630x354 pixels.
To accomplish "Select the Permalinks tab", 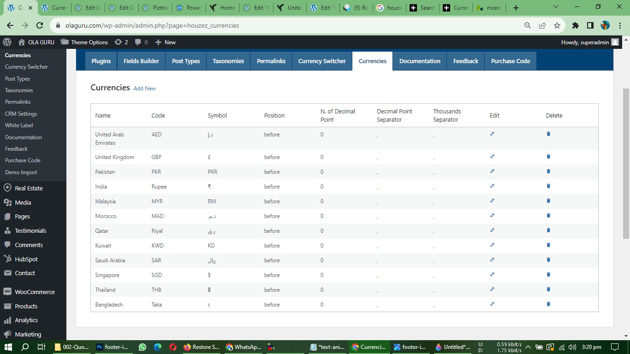I will click(x=271, y=61).
